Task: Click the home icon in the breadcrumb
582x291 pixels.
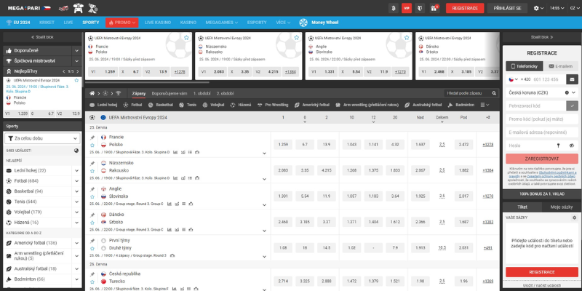Action: pyautogui.click(x=92, y=93)
